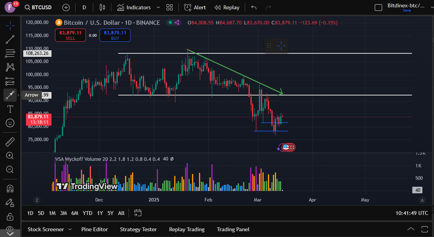Grab the floating drawing toolbar handle

(x=269, y=46)
